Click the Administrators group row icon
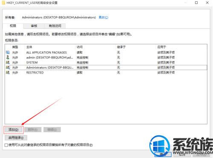Image resolution: width=213 pixels, height=158 pixels. coord(8,67)
